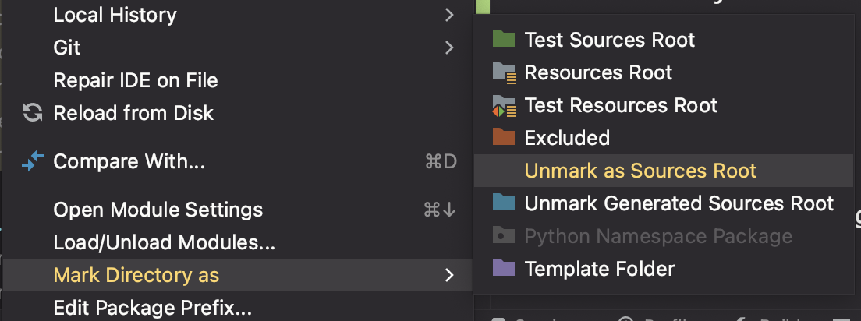Click the Compare With arrows icon
This screenshot has width=861, height=321.
pos(33,161)
